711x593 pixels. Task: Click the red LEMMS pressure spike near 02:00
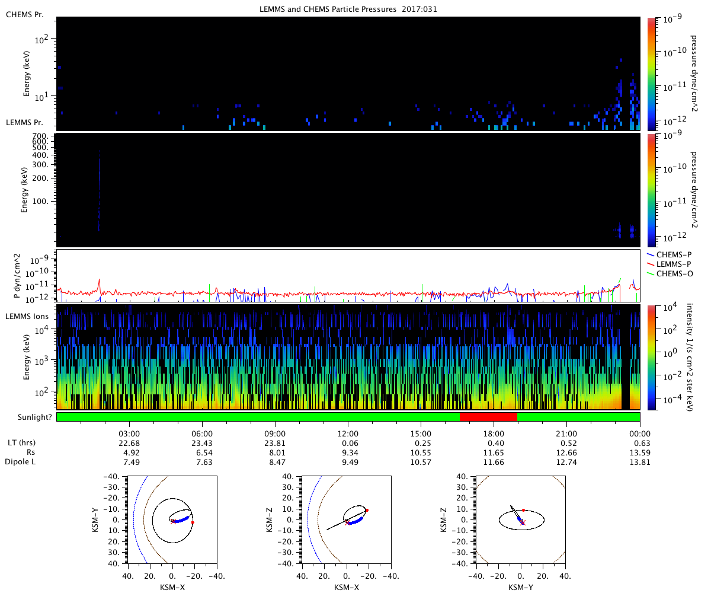coord(100,283)
